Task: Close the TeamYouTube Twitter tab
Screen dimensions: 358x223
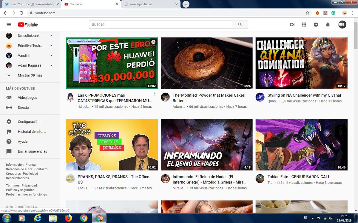Action: [x=58, y=4]
